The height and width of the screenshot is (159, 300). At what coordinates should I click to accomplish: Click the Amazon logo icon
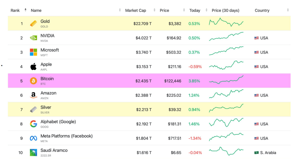[x=33, y=95]
